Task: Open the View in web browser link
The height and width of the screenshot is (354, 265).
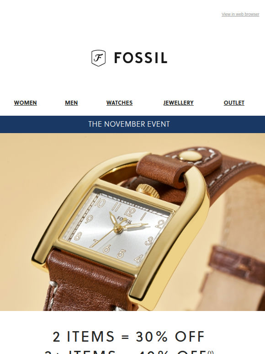Action: point(240,14)
